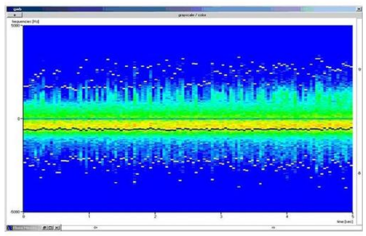Click the lower marker on right-side scale
The image size is (366, 236).
click(359, 173)
